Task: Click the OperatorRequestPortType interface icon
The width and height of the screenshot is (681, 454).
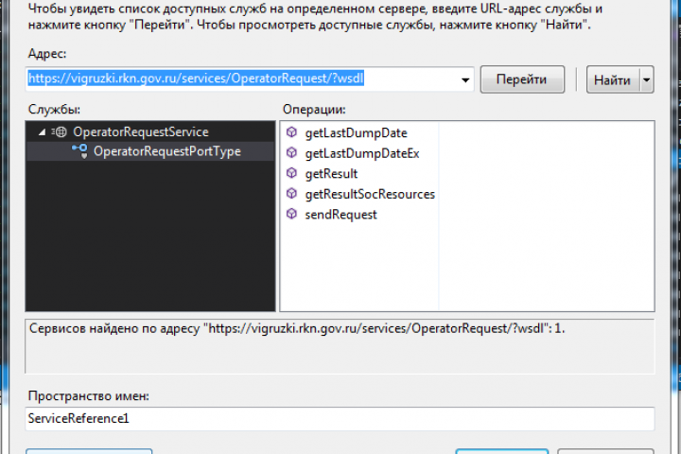Action: (x=79, y=151)
